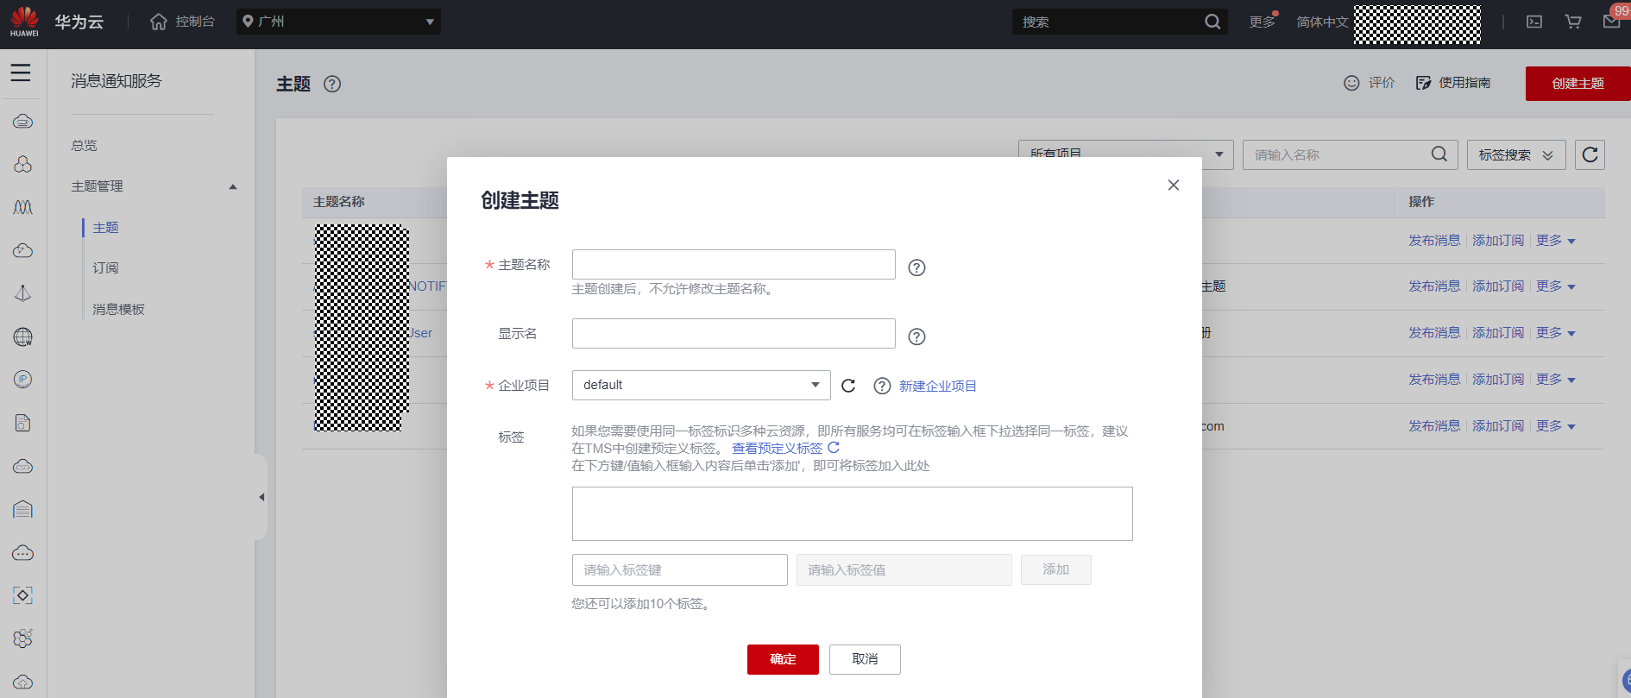This screenshot has width=1631, height=698.
Task: Open the 新建企业项目 link
Action: click(x=938, y=386)
